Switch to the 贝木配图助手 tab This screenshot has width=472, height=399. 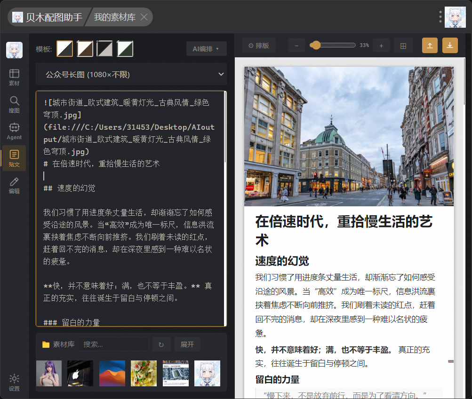48,17
